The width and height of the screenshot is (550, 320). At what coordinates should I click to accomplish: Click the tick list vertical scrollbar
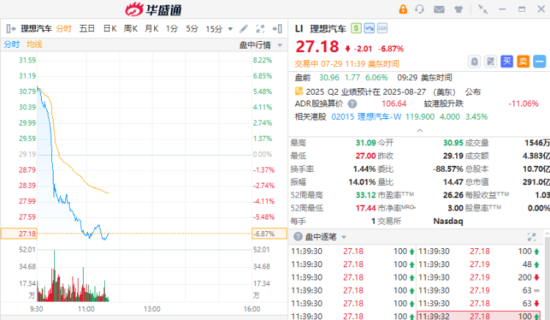(x=547, y=275)
